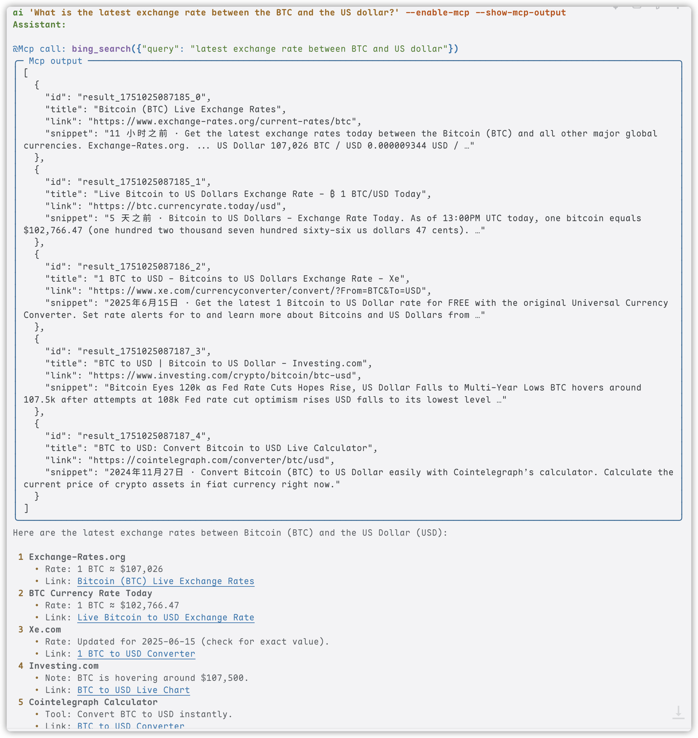Select the Investing.com list heading
Image resolution: width=698 pixels, height=738 pixels.
[x=63, y=666]
